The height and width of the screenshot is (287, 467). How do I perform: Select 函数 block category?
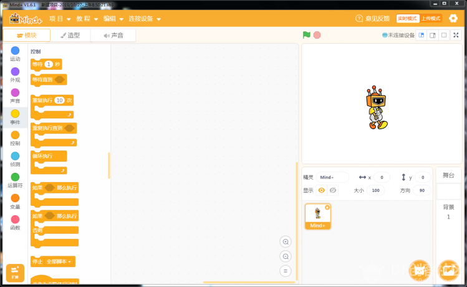[15, 223]
